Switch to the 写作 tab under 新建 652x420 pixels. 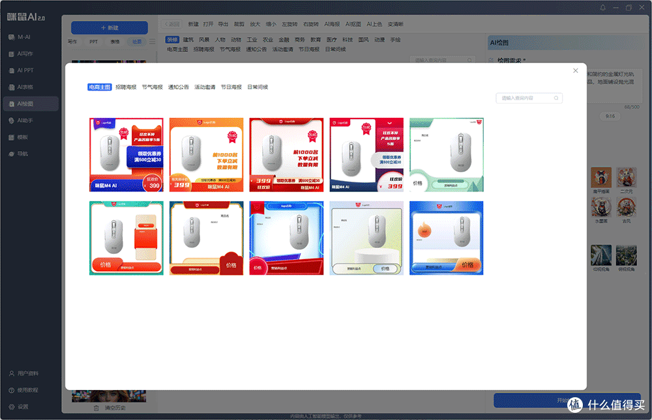[x=72, y=42]
